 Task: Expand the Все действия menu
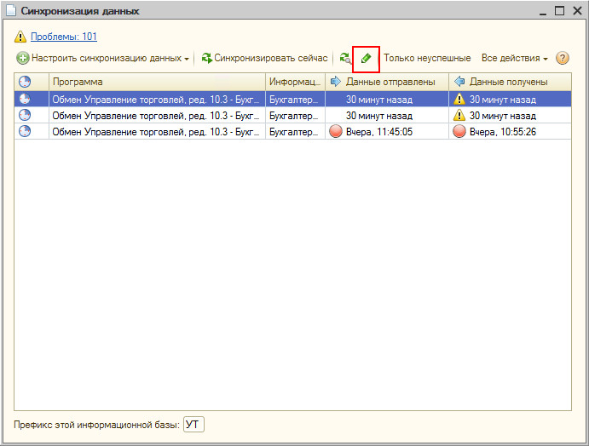click(514, 58)
